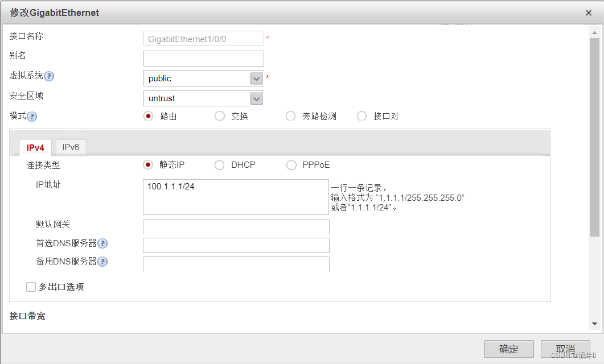Select DHCP connection type

point(220,165)
